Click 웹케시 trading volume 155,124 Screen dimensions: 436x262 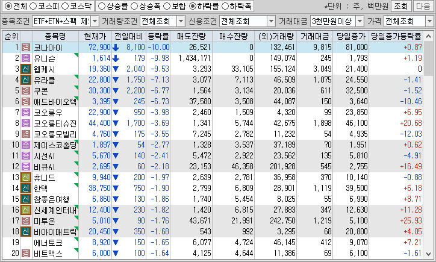[282, 69]
